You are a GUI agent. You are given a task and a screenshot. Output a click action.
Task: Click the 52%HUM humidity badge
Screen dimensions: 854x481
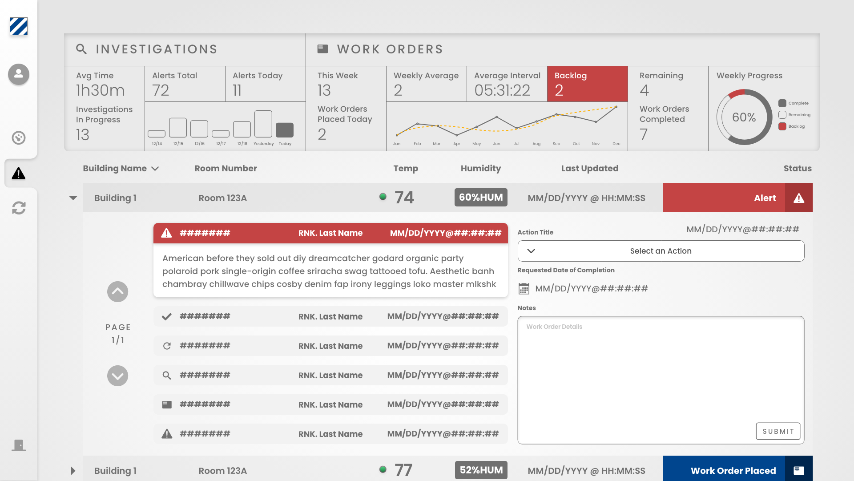(x=481, y=470)
